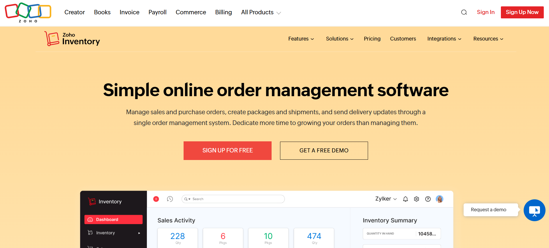Open the search magnifier icon in top bar
The width and height of the screenshot is (549, 248).
(x=464, y=12)
